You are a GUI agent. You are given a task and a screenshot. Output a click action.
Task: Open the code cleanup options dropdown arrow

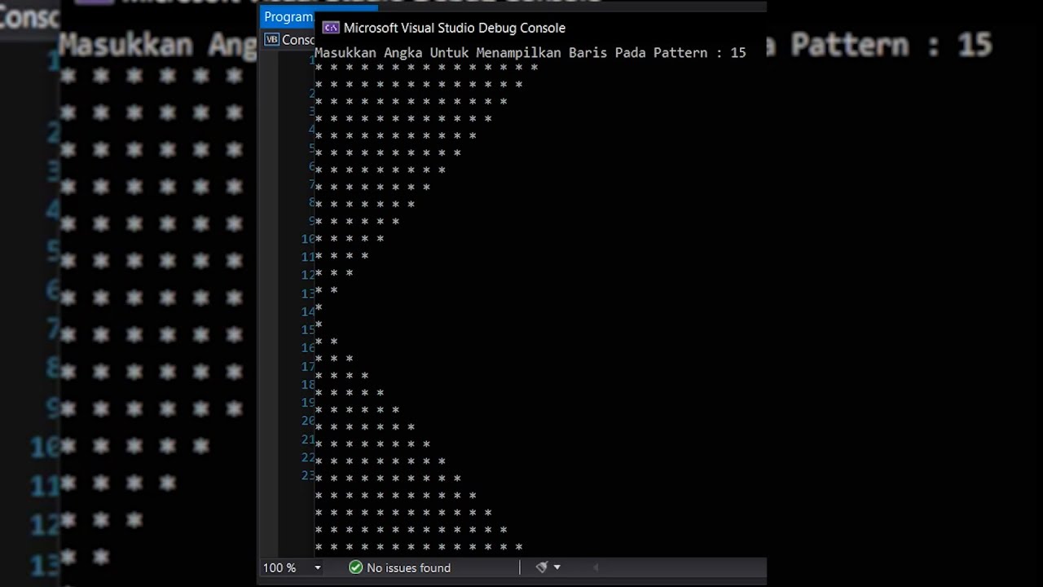pos(557,567)
